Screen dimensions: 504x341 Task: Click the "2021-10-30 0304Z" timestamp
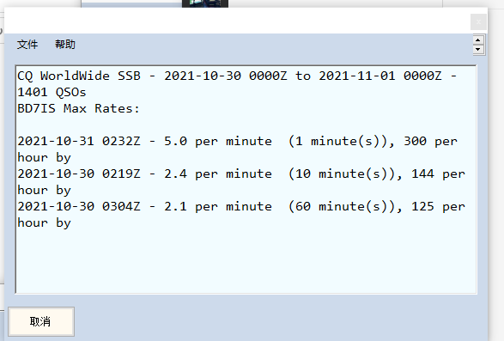(79, 206)
